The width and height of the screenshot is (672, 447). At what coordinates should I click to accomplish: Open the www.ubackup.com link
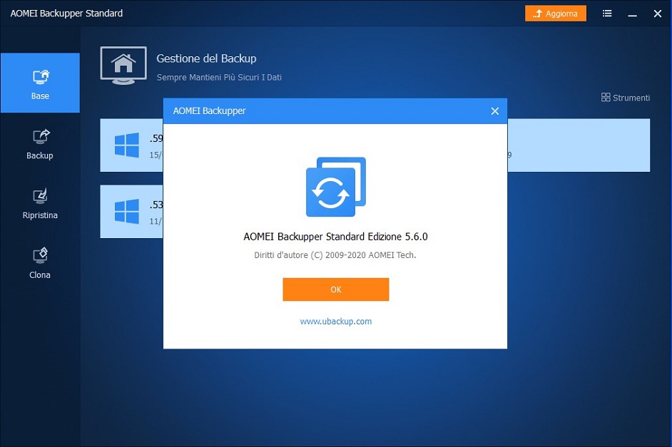coord(335,321)
